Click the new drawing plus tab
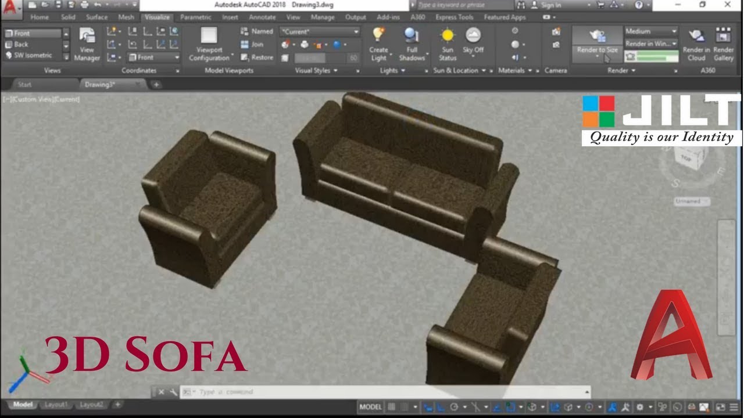This screenshot has height=418, width=744. click(x=156, y=85)
